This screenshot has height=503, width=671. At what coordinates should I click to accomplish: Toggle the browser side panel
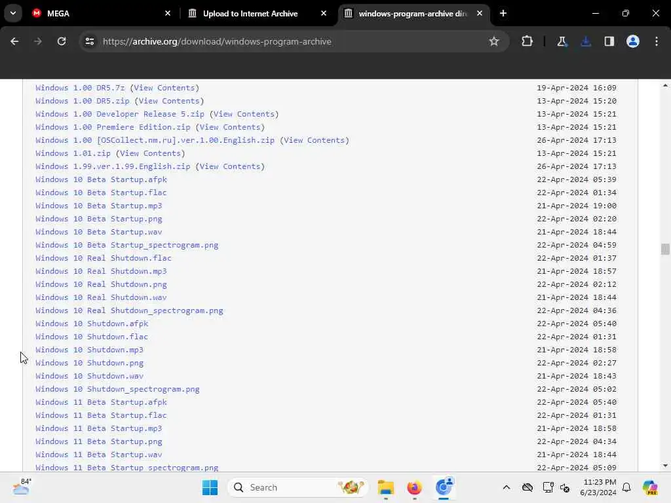click(x=609, y=41)
